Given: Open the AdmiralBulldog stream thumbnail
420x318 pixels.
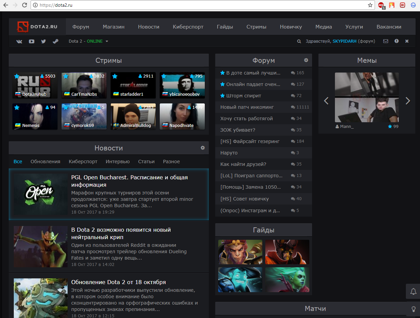Looking at the screenshot, I should tap(133, 116).
